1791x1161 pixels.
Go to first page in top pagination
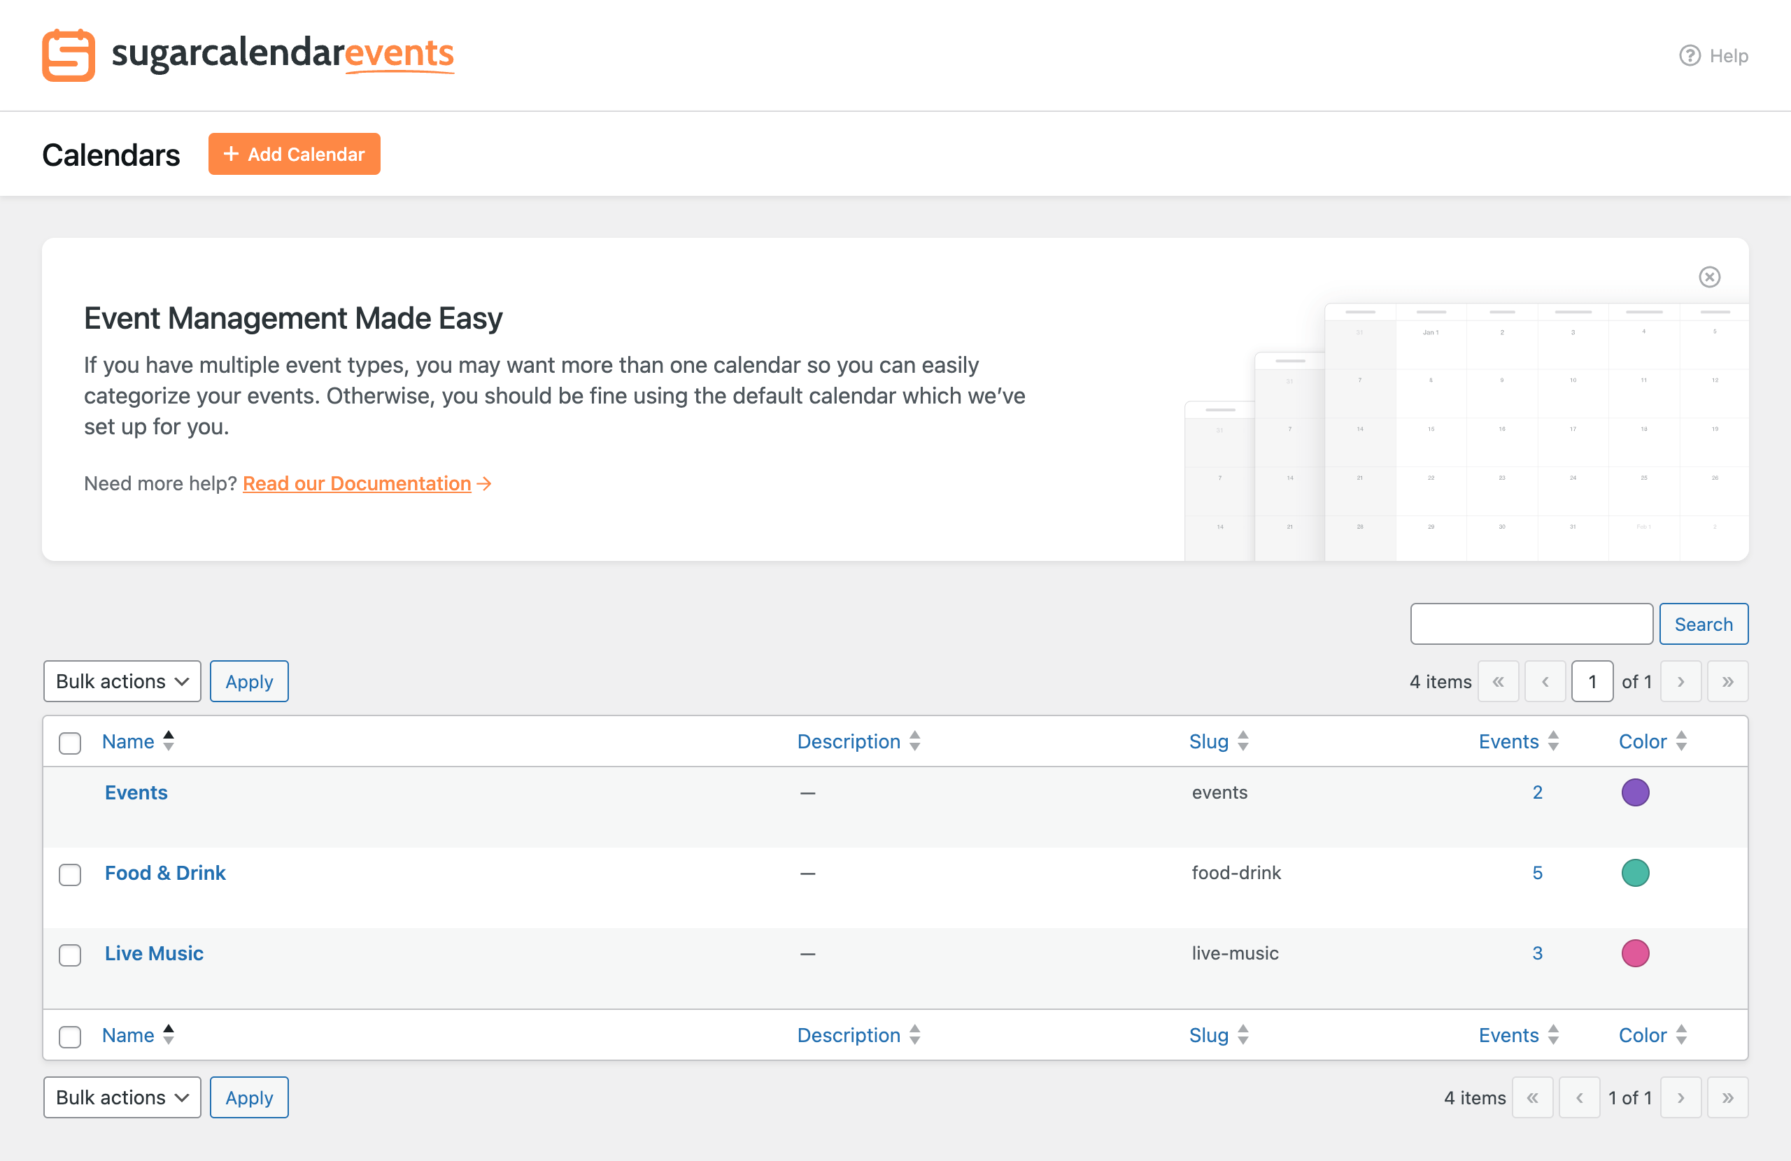click(1499, 681)
